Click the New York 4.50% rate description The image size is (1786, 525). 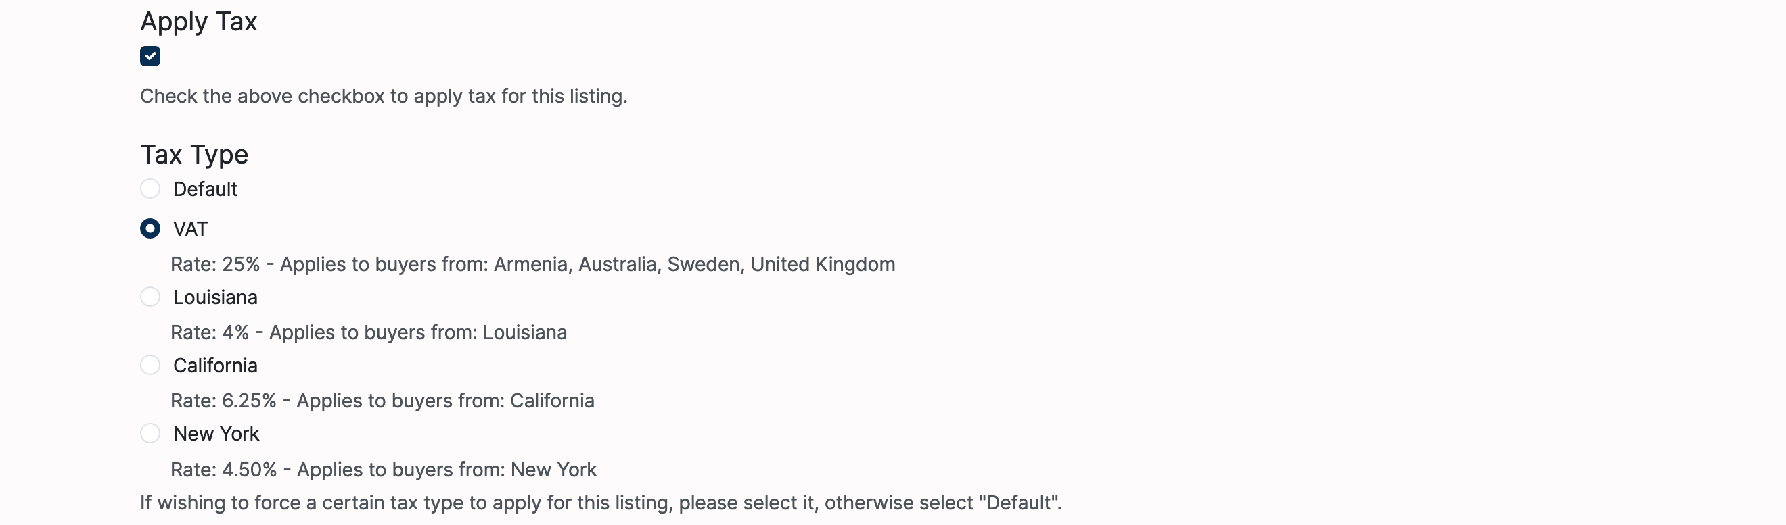pos(384,470)
